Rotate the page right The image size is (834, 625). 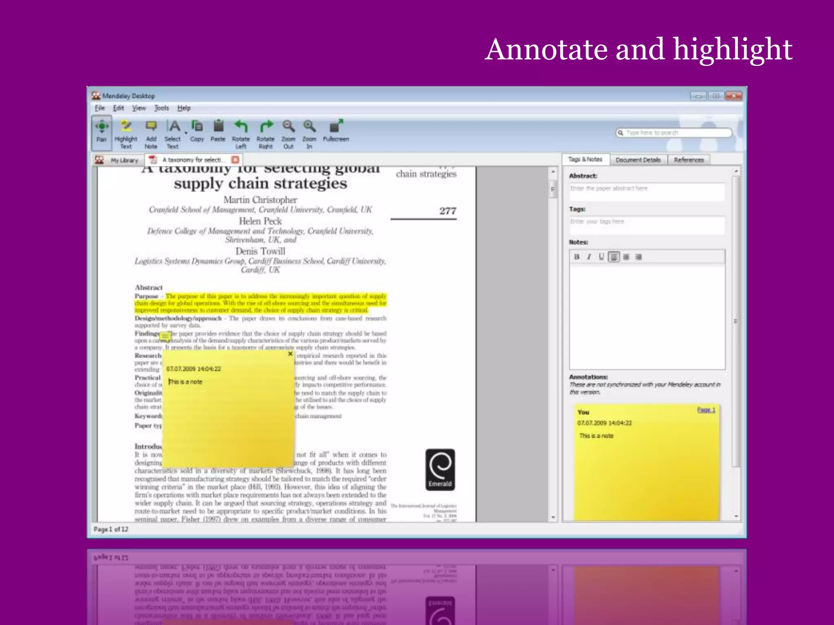[x=266, y=134]
